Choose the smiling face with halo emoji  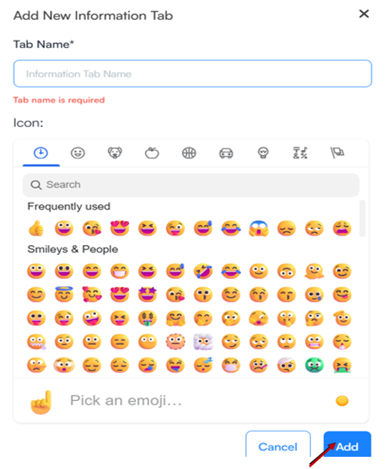64,294
